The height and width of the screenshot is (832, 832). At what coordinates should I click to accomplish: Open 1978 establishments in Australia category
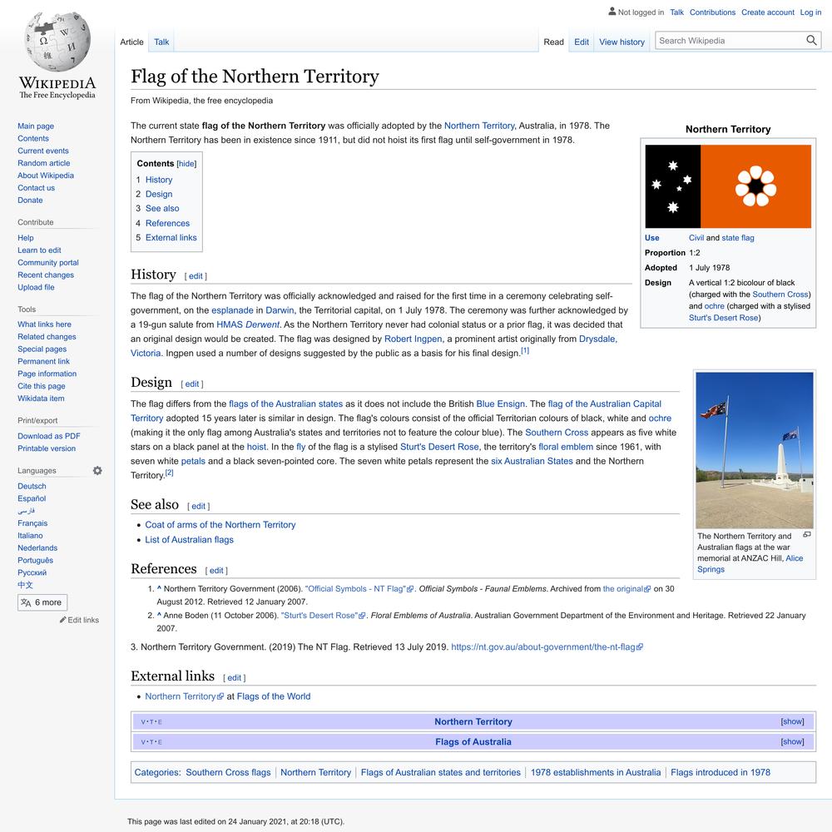point(596,773)
